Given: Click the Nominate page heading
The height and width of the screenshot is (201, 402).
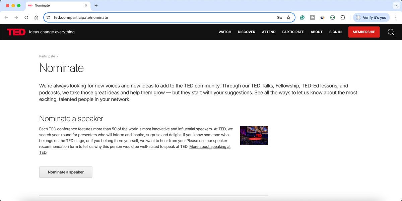Looking at the screenshot, I should point(61,68).
